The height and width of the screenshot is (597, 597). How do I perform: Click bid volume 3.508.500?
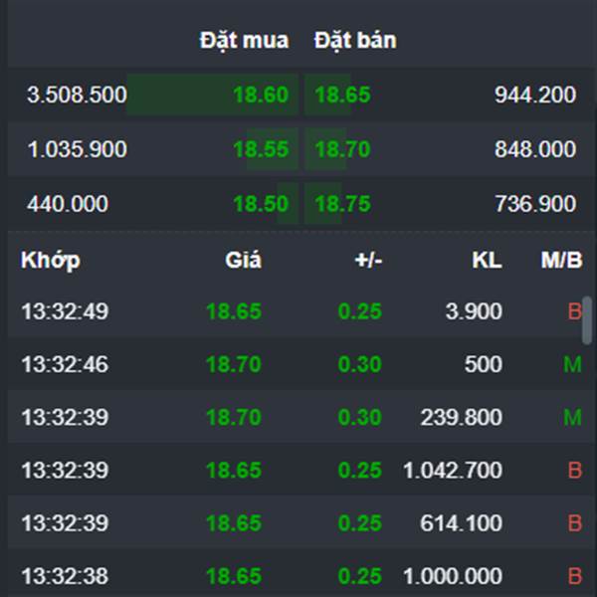[x=77, y=95]
